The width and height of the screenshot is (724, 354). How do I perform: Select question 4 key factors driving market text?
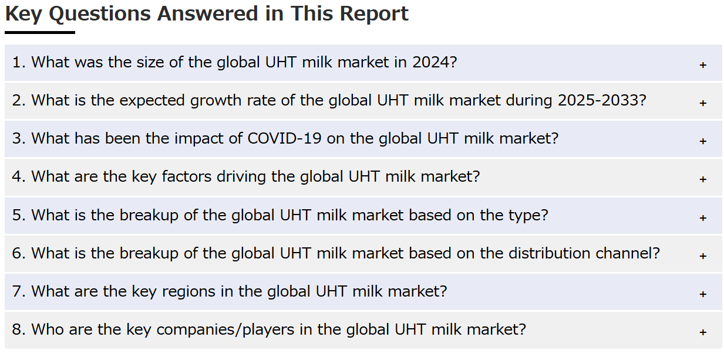pyautogui.click(x=246, y=176)
